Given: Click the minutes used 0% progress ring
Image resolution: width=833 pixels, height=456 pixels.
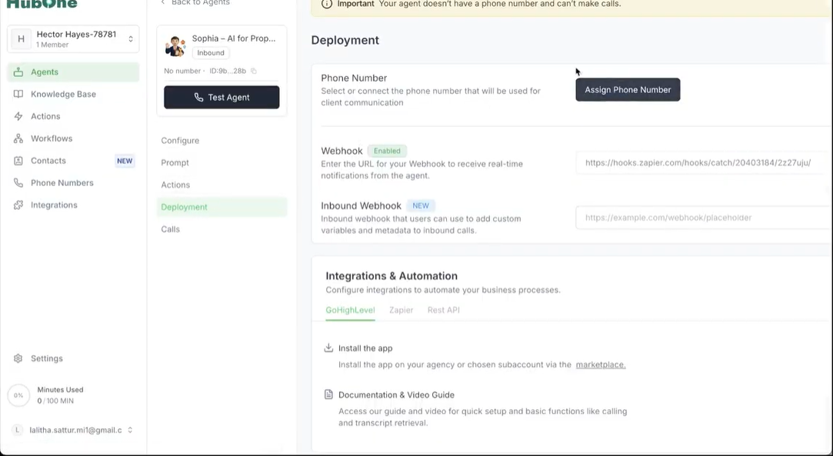Looking at the screenshot, I should 18,395.
